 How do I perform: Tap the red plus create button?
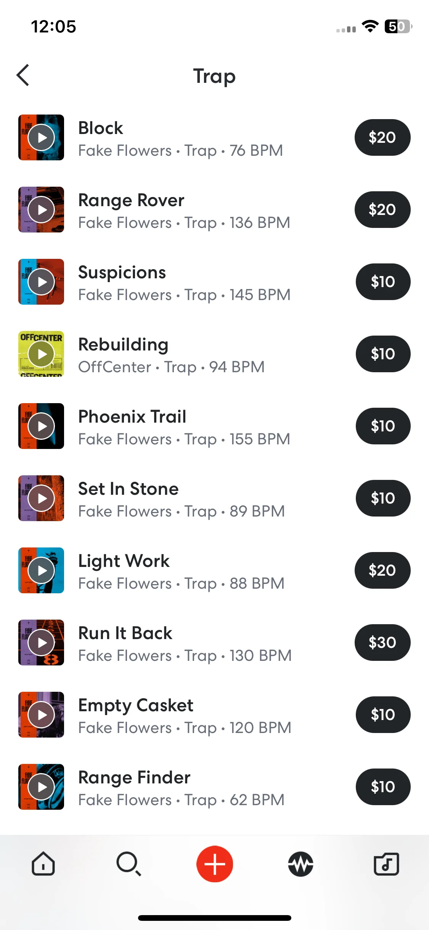(x=215, y=864)
